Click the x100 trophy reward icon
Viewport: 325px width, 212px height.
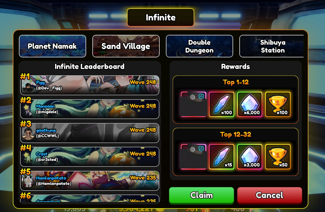278,104
